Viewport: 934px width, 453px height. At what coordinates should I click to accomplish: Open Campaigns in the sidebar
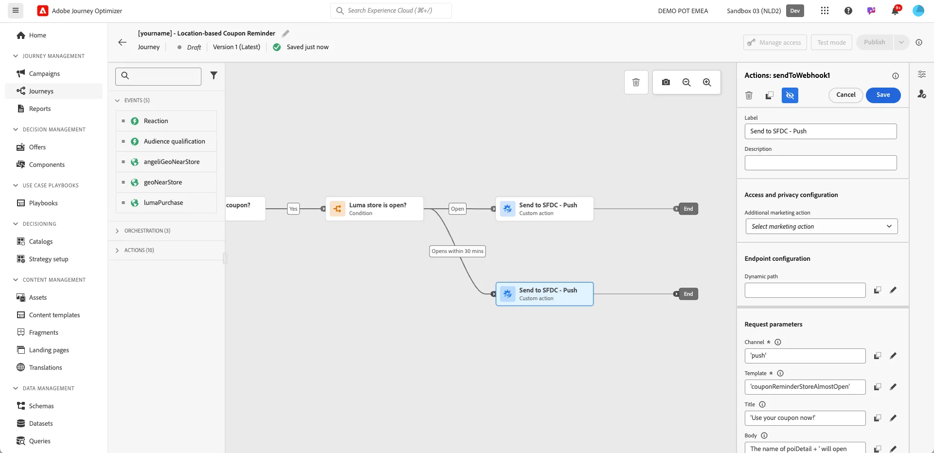point(44,73)
